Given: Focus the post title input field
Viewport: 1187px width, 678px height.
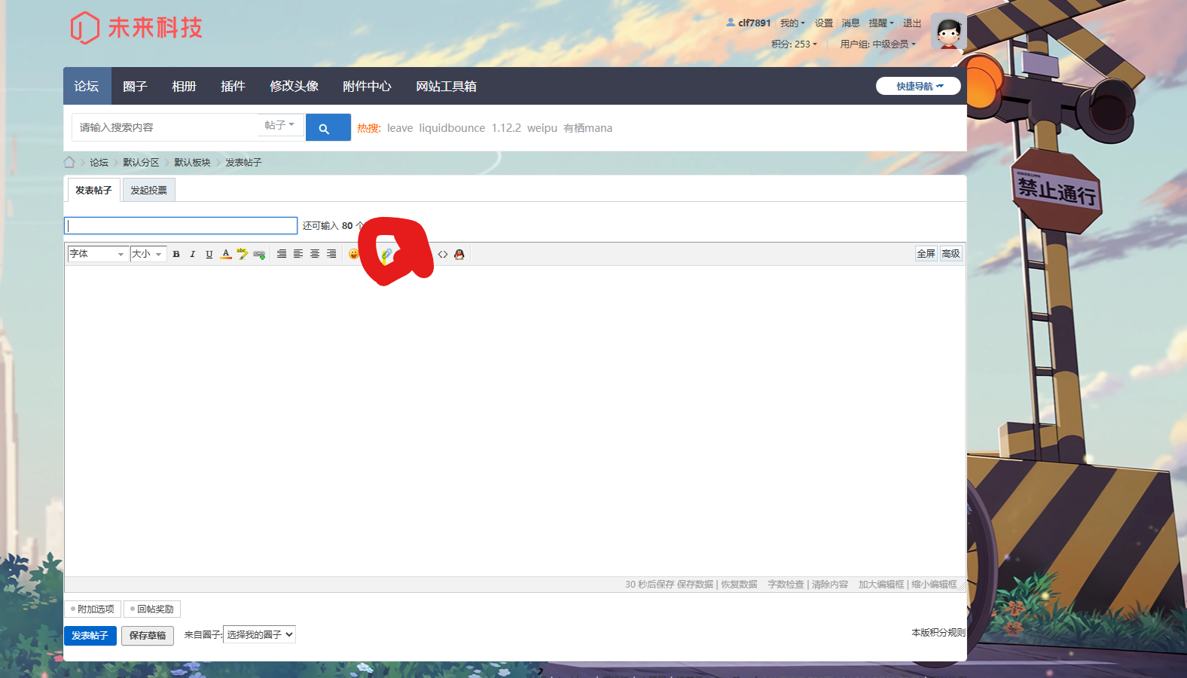Looking at the screenshot, I should [x=181, y=225].
